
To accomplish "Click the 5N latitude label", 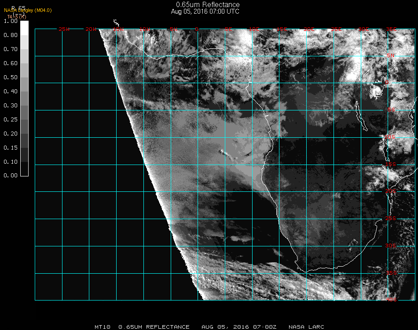I will [391, 55].
